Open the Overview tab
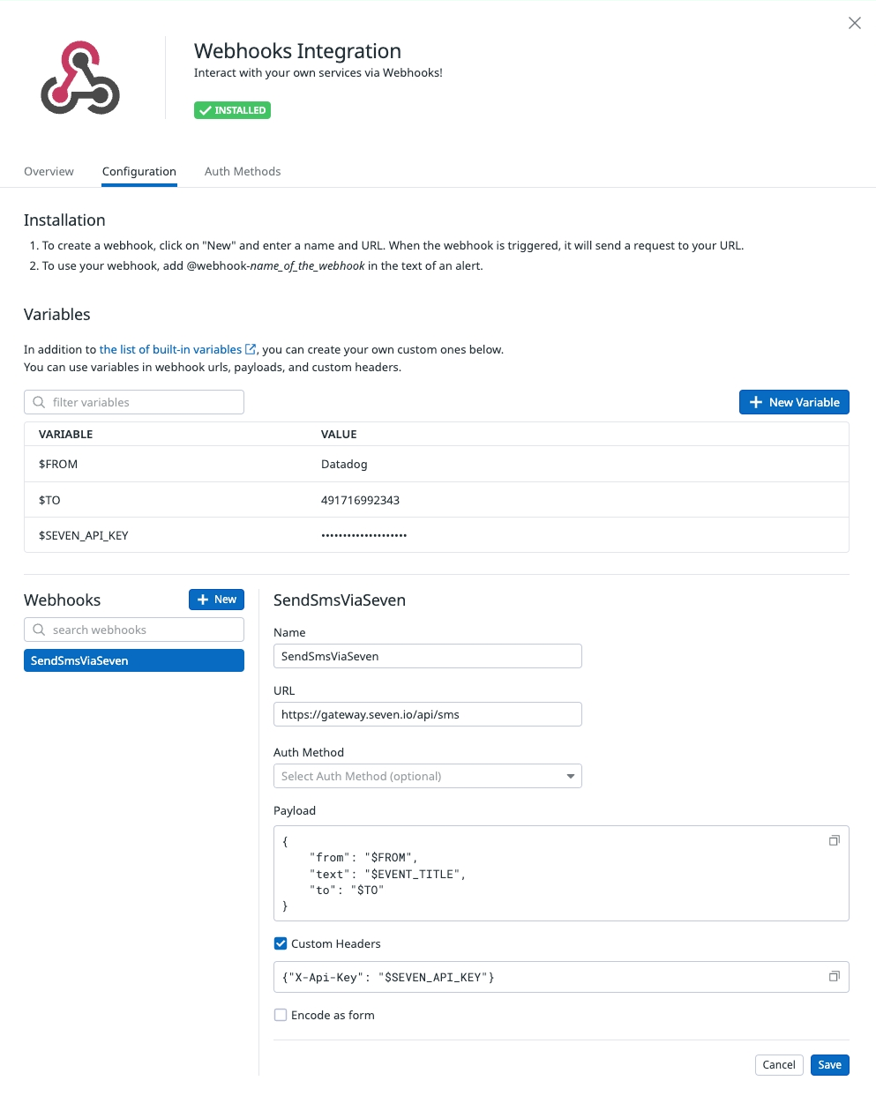Image resolution: width=876 pixels, height=1103 pixels. click(49, 171)
